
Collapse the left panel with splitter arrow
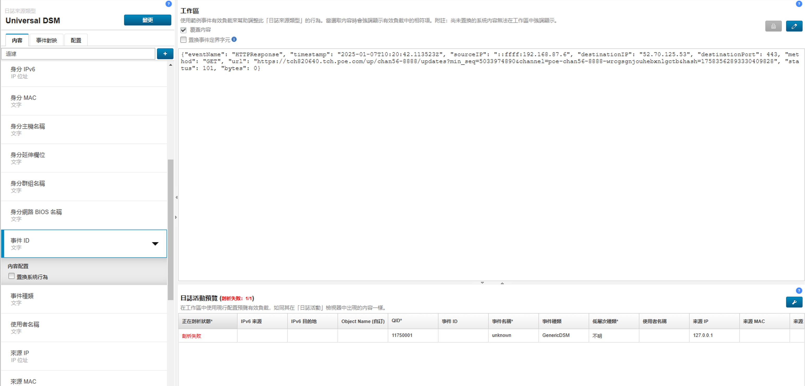click(x=177, y=197)
